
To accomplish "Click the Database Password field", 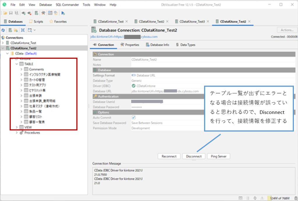I will coord(167,107).
